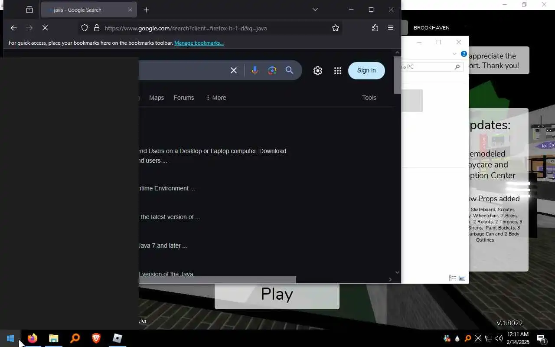Screen dimensions: 555x347
Task: Open Firefox tracking protection shield icon
Action: point(85,28)
